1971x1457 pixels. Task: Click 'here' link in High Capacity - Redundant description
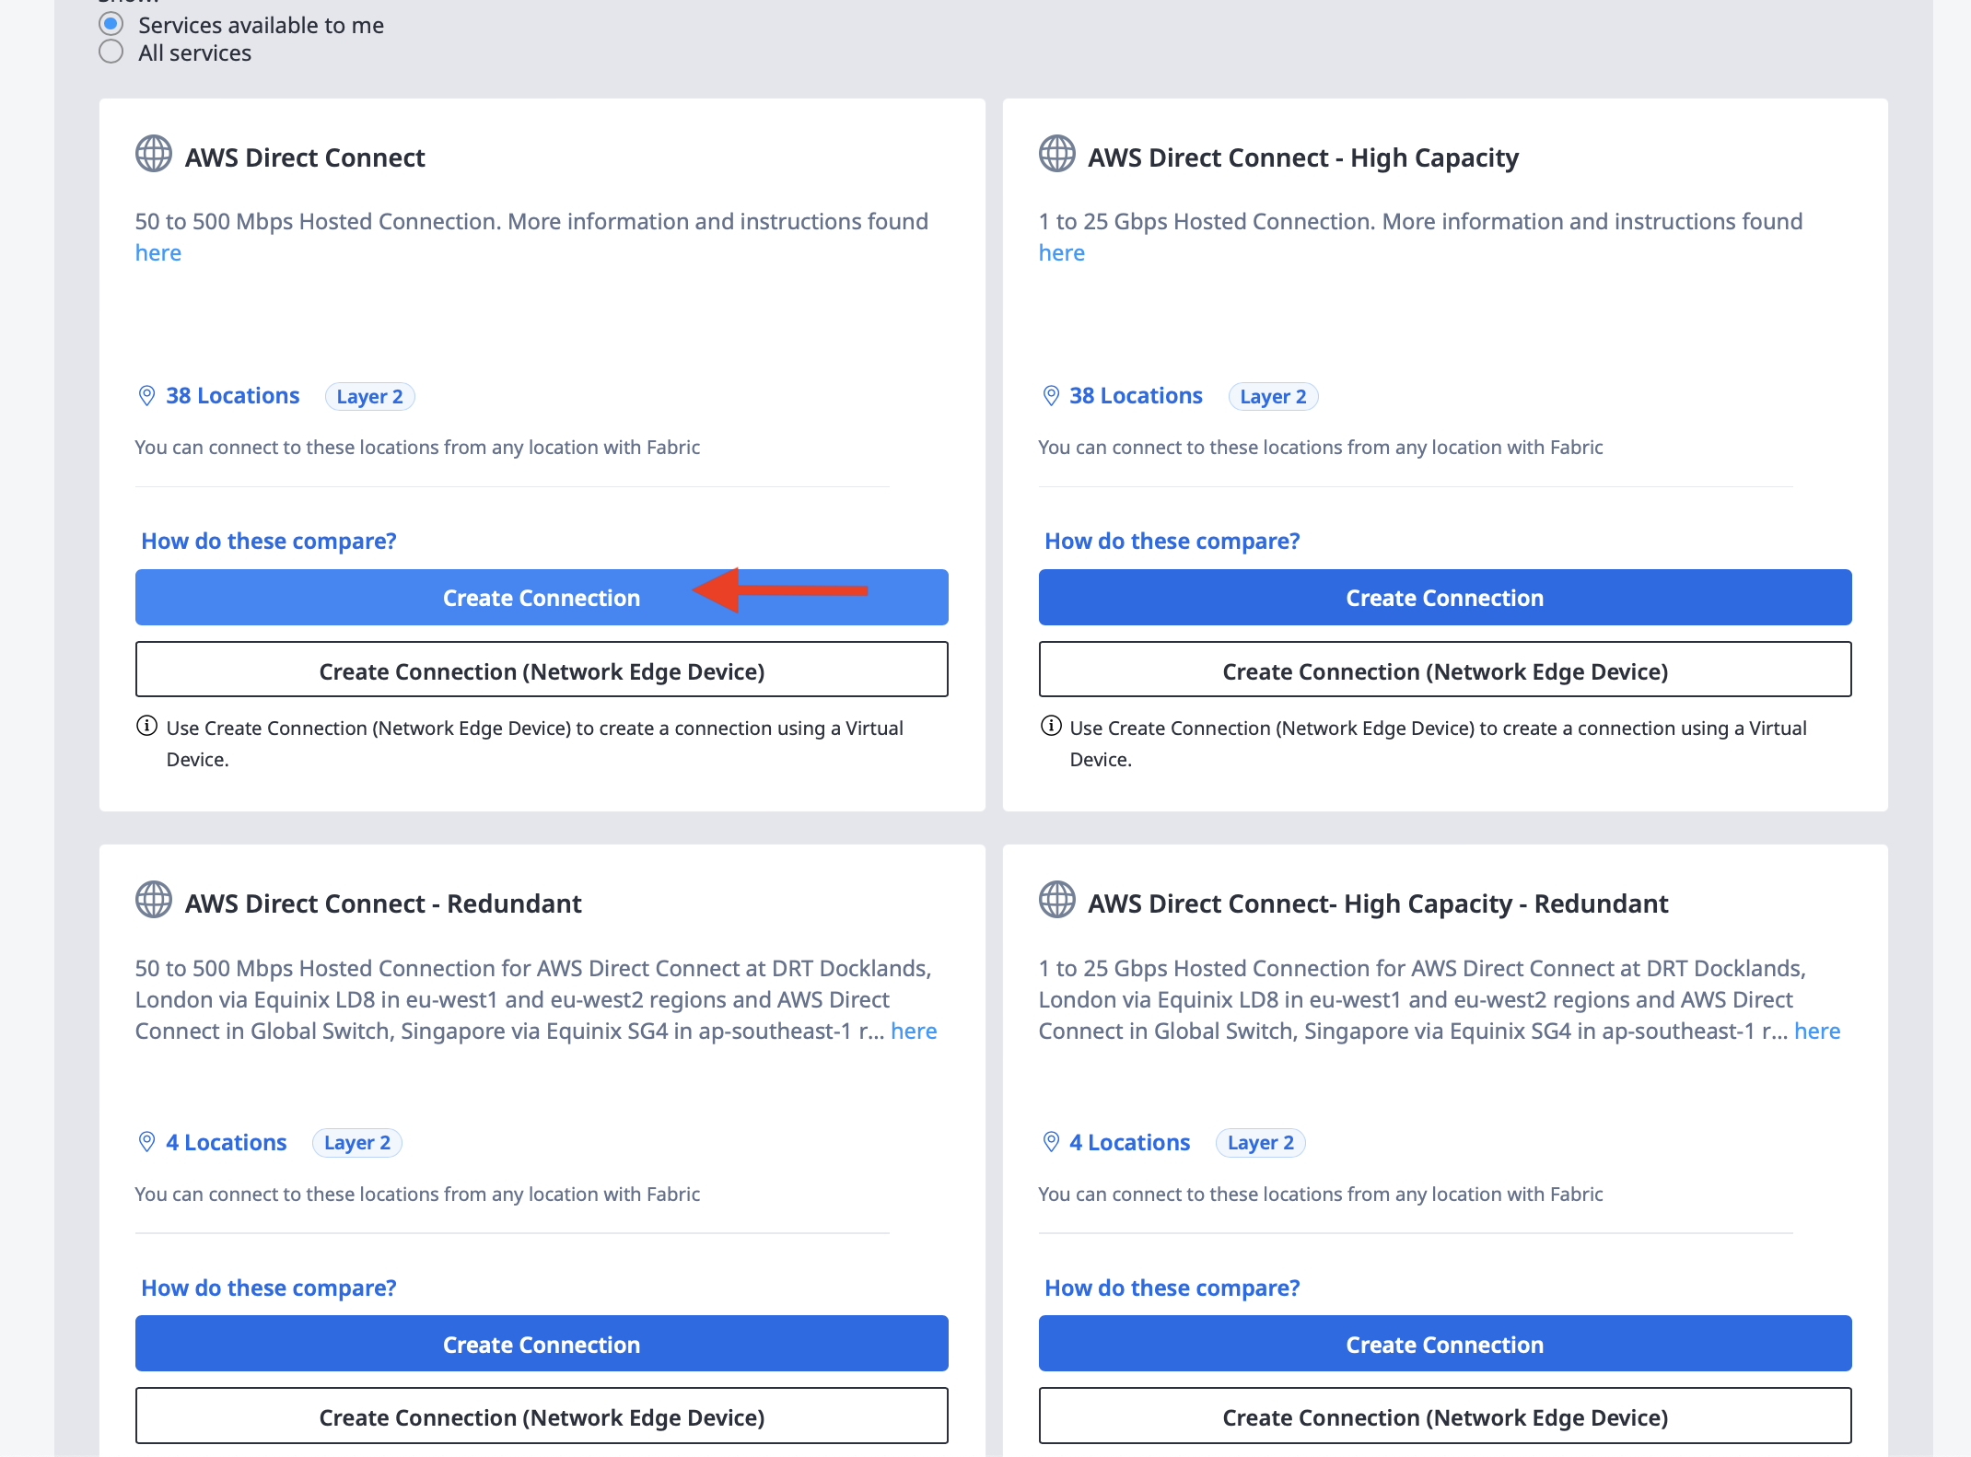click(x=1817, y=1032)
